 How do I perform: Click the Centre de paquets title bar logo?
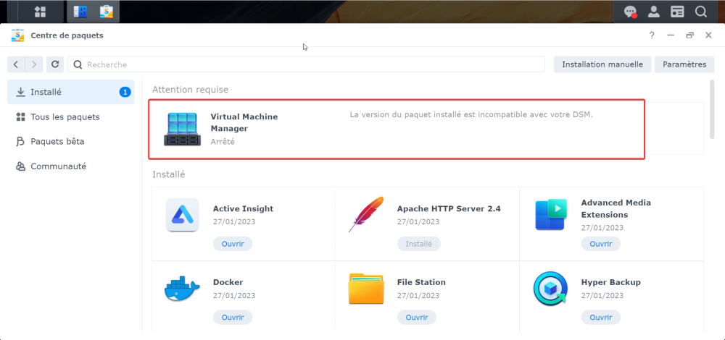pyautogui.click(x=17, y=35)
